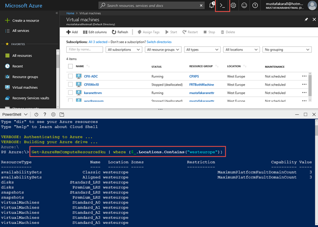Image resolution: width=318 pixels, height=227 pixels.
Task: Click the Switch directories link
Action: tap(159, 42)
